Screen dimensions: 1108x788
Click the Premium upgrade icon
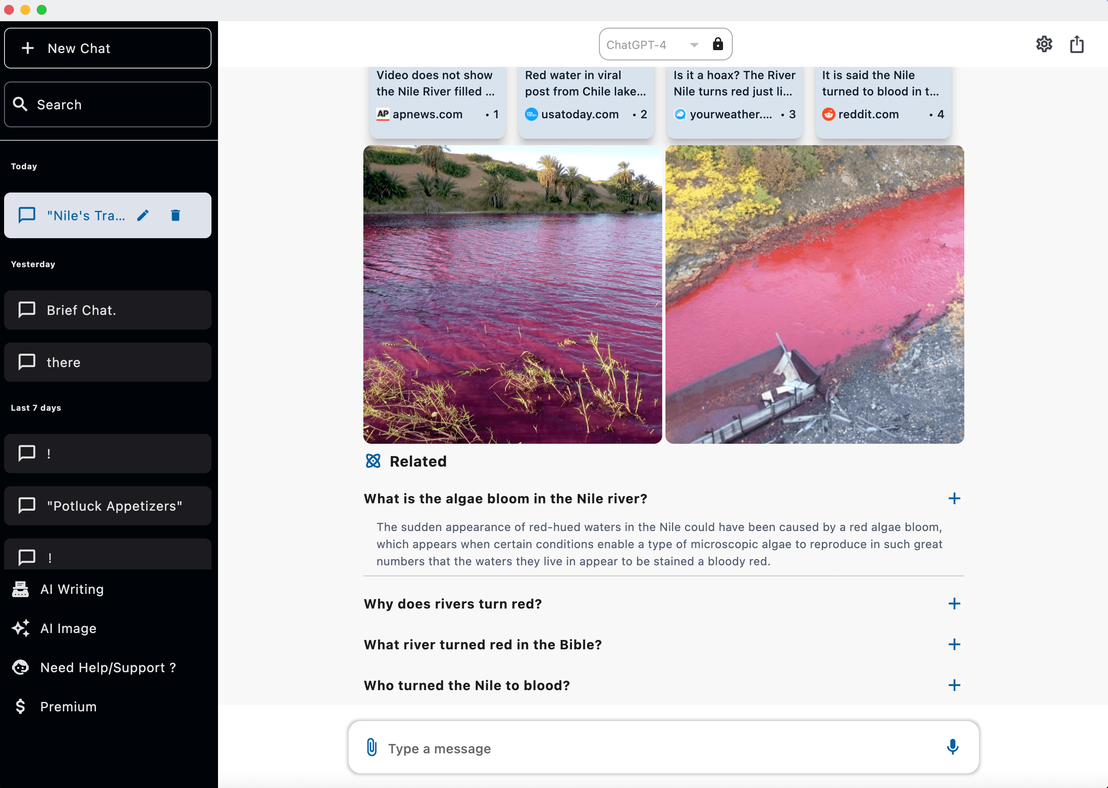coord(20,706)
